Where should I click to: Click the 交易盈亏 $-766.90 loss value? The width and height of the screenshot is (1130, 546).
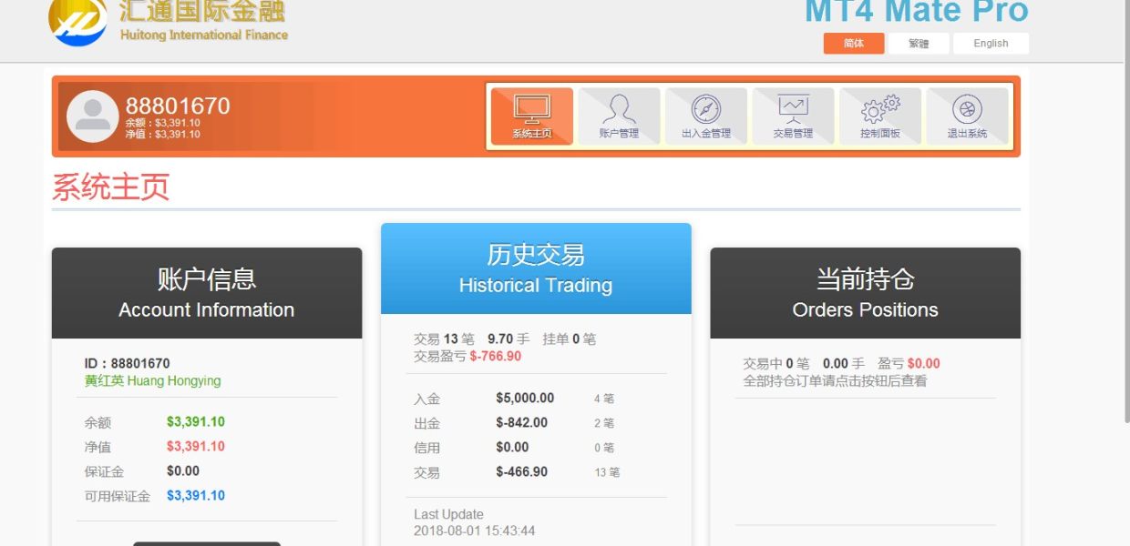click(496, 357)
